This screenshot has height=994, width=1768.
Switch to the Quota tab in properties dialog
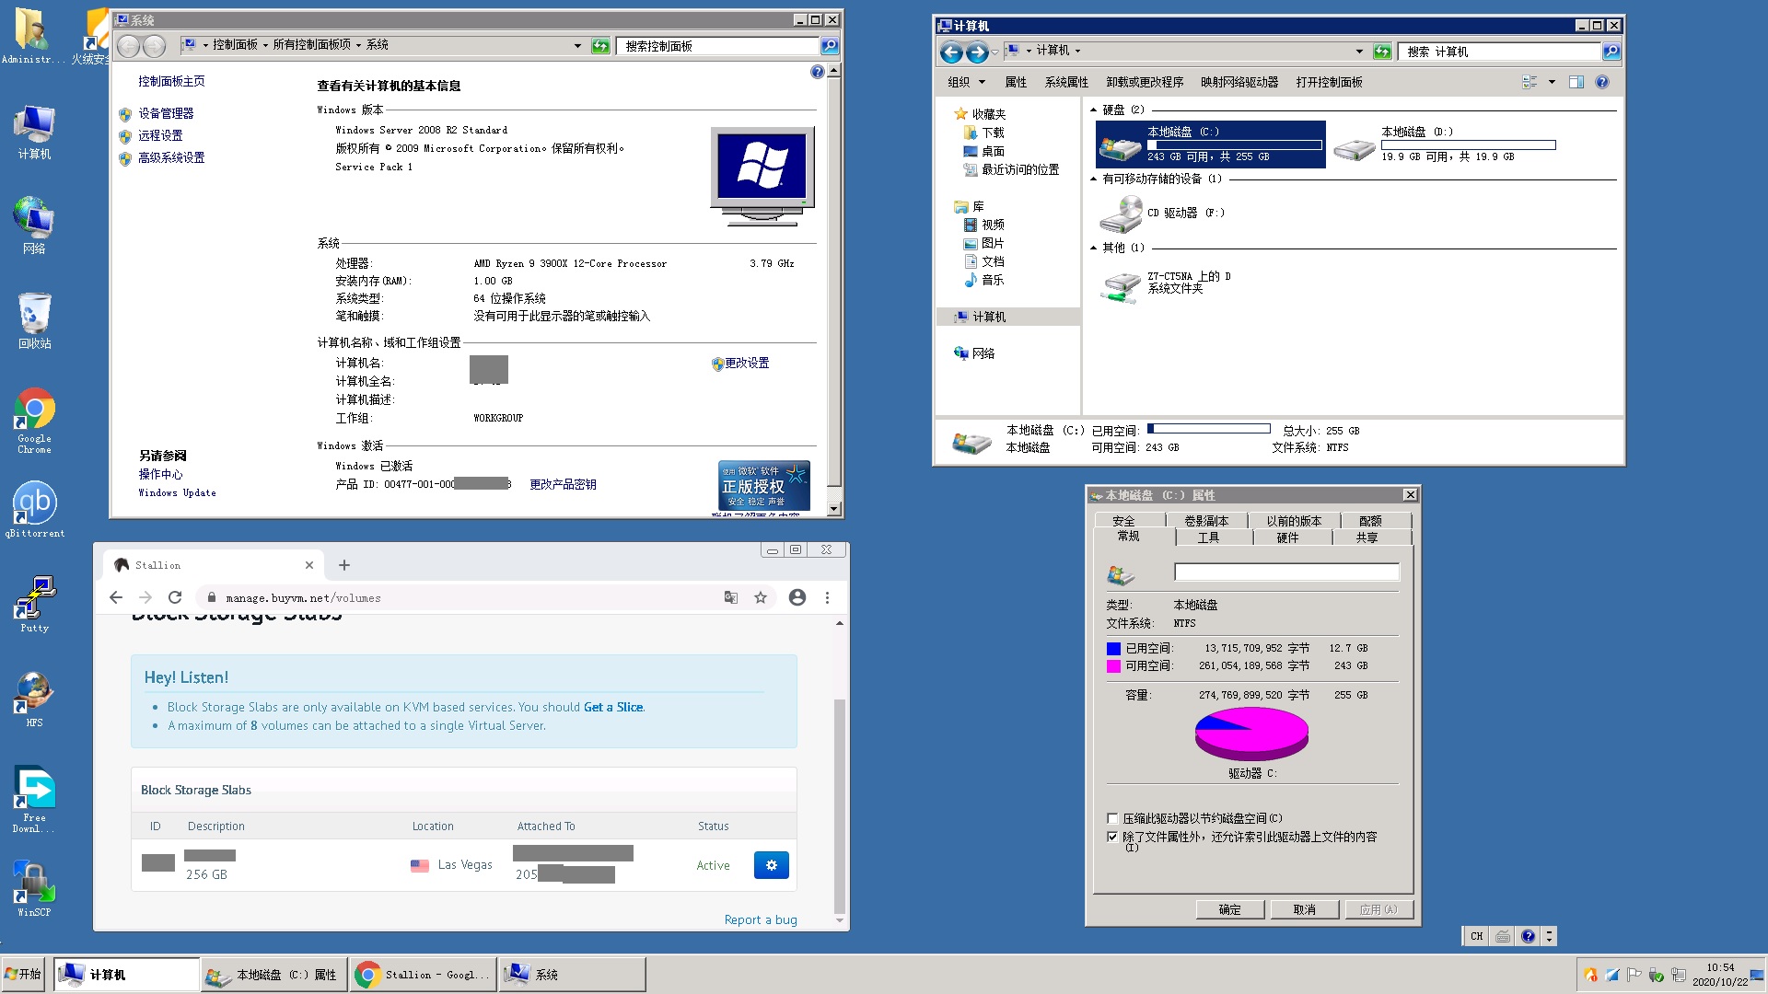tap(1370, 521)
